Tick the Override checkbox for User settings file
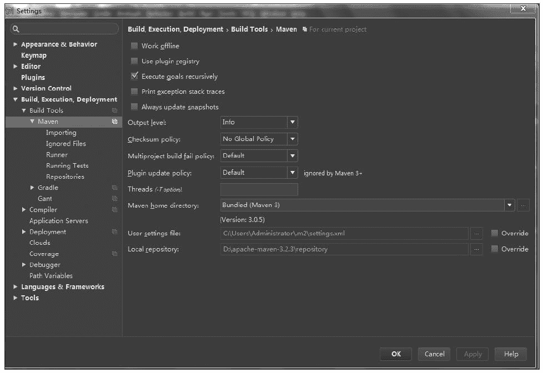 [495, 234]
